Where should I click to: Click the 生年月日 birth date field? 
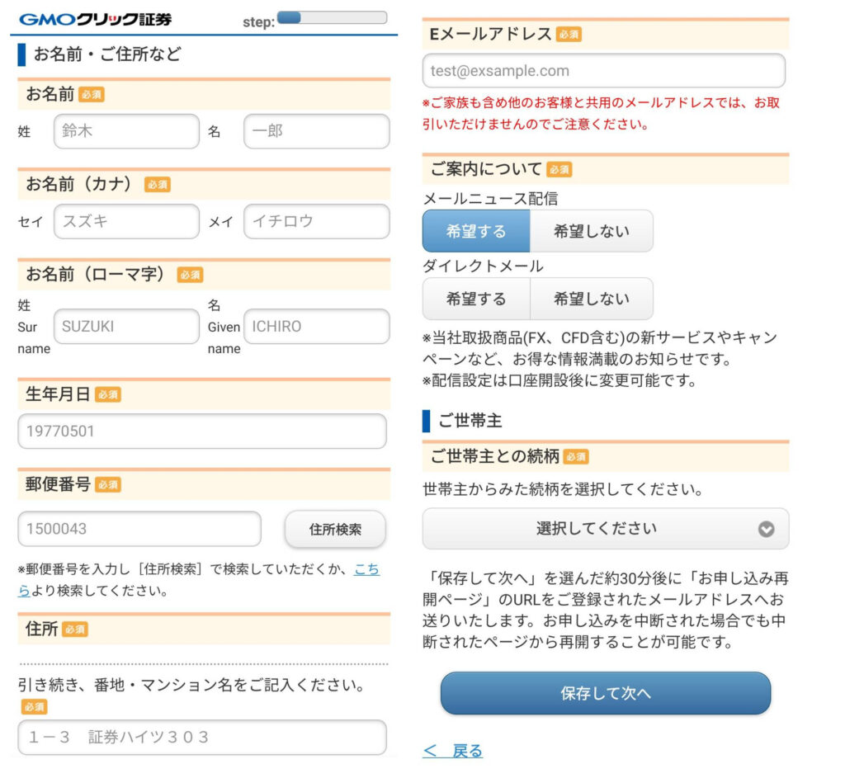[x=202, y=431]
